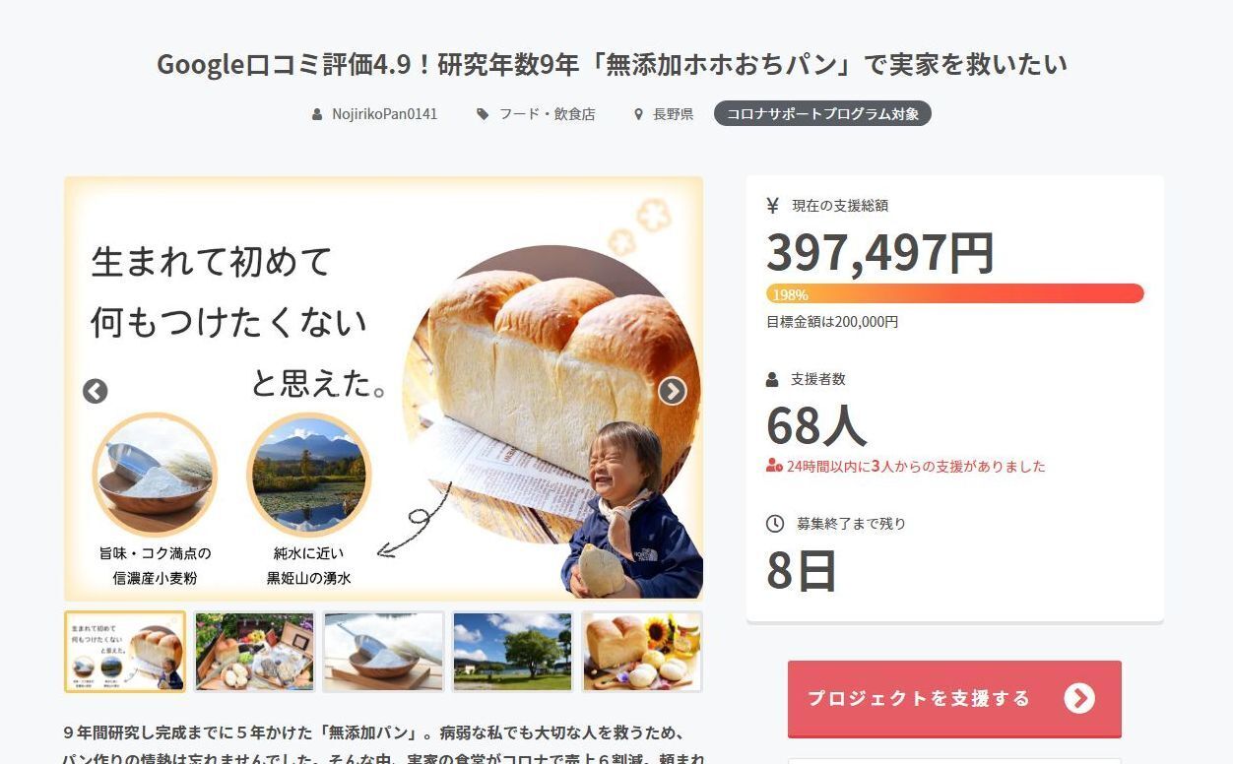Select the first bread slide thumbnail
Viewport: 1233px width, 764px height.
pyautogui.click(x=125, y=652)
